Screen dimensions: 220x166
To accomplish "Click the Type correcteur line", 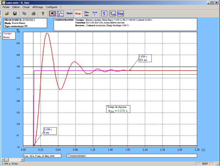I will coord(16,26).
